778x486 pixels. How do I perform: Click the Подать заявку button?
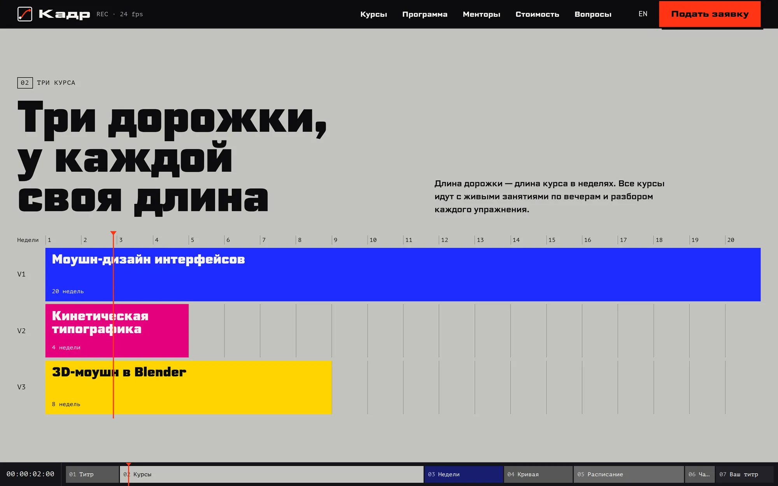tap(710, 14)
